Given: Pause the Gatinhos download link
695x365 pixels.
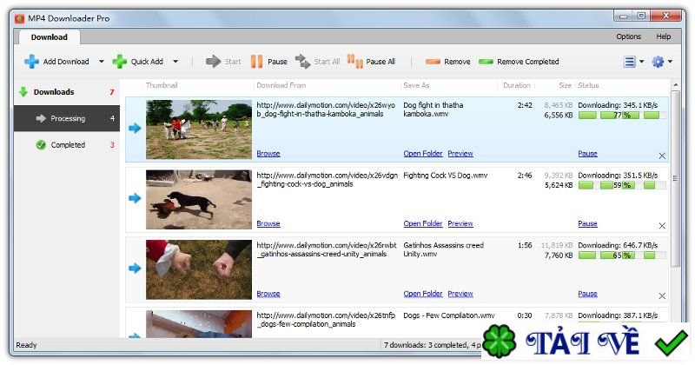Looking at the screenshot, I should [587, 294].
